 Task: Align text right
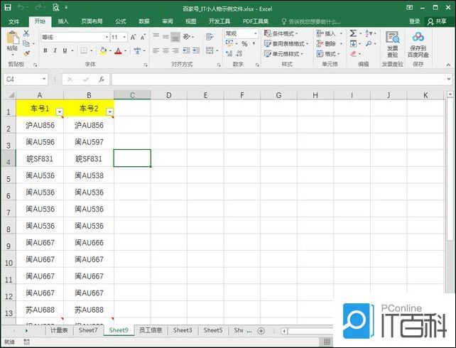pyautogui.click(x=175, y=51)
